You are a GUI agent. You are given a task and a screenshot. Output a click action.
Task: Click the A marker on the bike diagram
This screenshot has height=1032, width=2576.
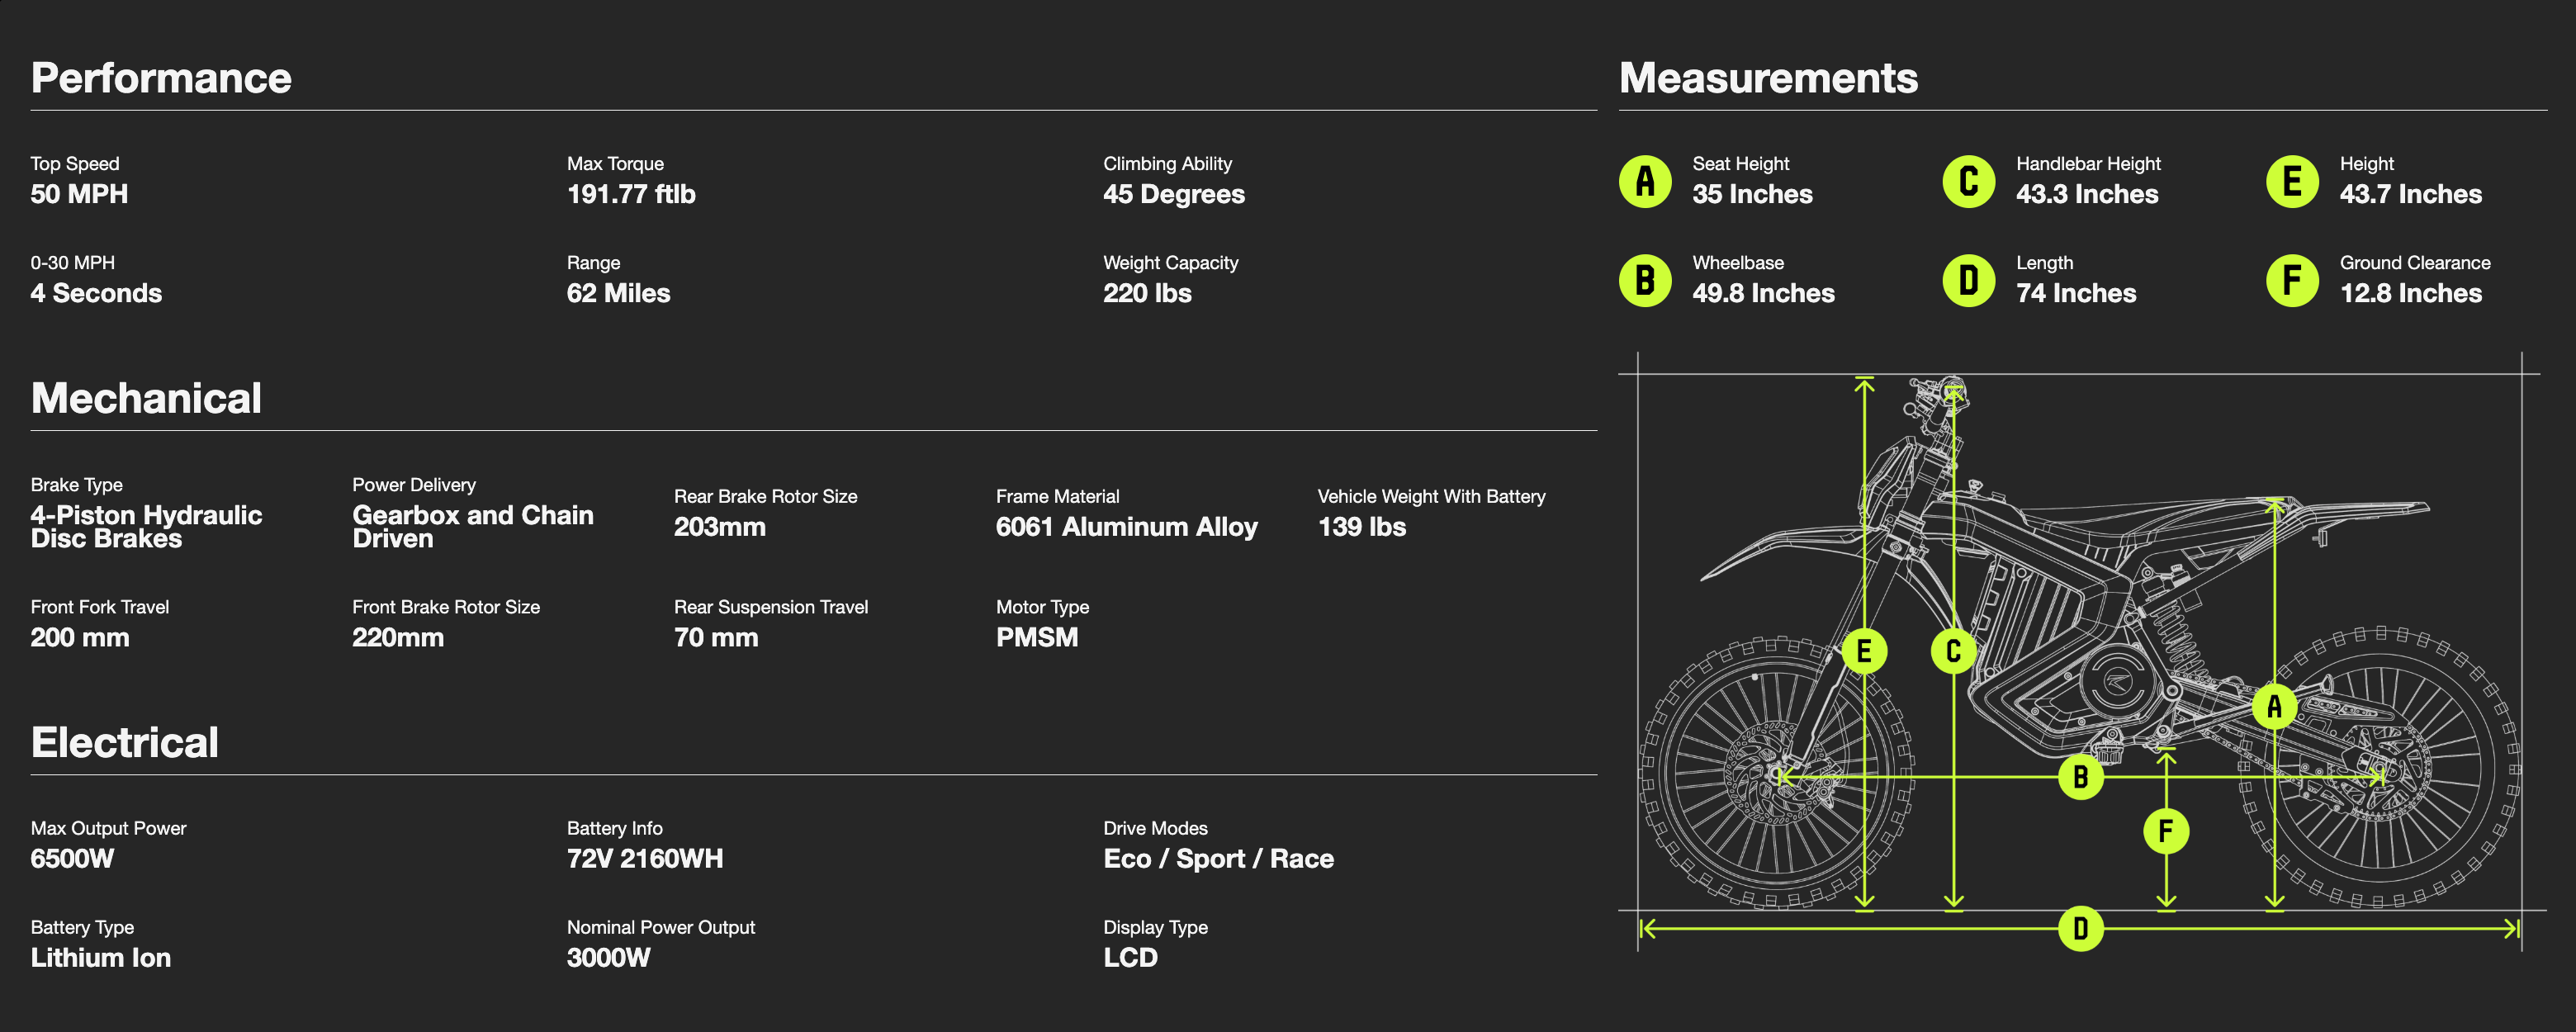[x=2274, y=706]
